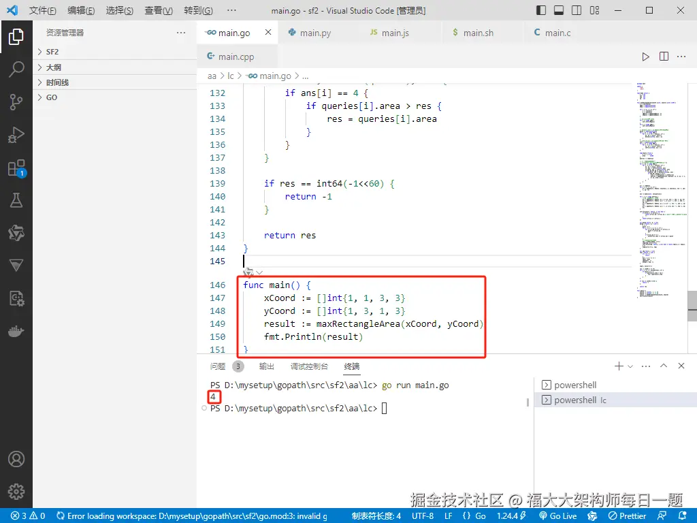Select the 终端 terminal panel tab
The height and width of the screenshot is (523, 697).
[x=352, y=366]
